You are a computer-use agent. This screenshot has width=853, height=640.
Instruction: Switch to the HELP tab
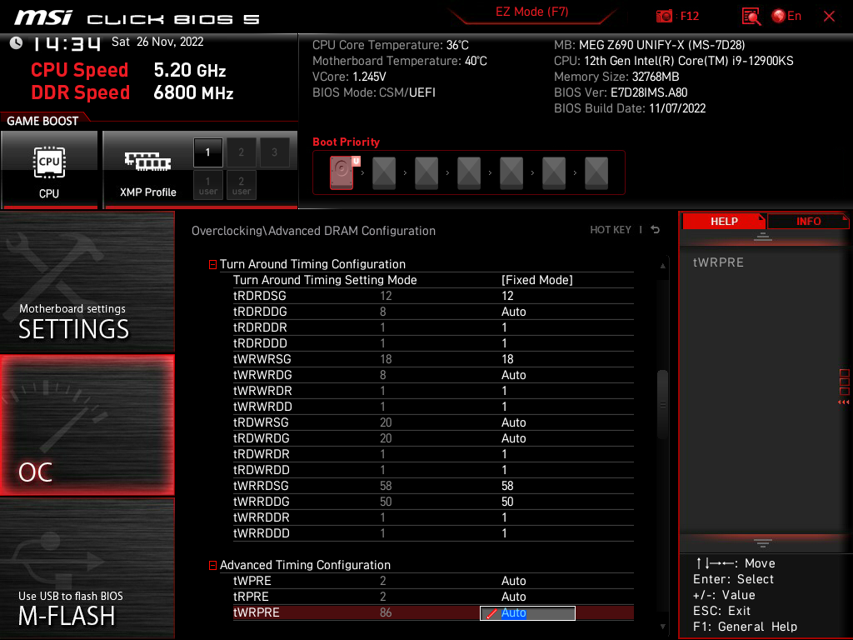click(x=724, y=222)
